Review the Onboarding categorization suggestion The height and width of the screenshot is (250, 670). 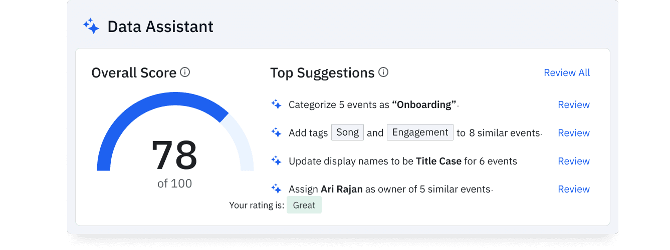tap(574, 104)
